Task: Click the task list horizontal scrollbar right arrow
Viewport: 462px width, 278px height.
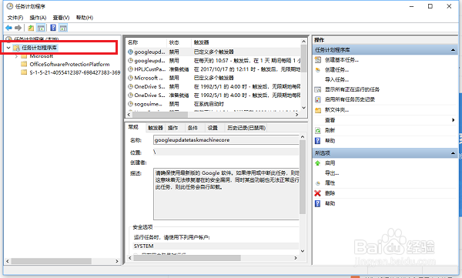Action: [296, 115]
